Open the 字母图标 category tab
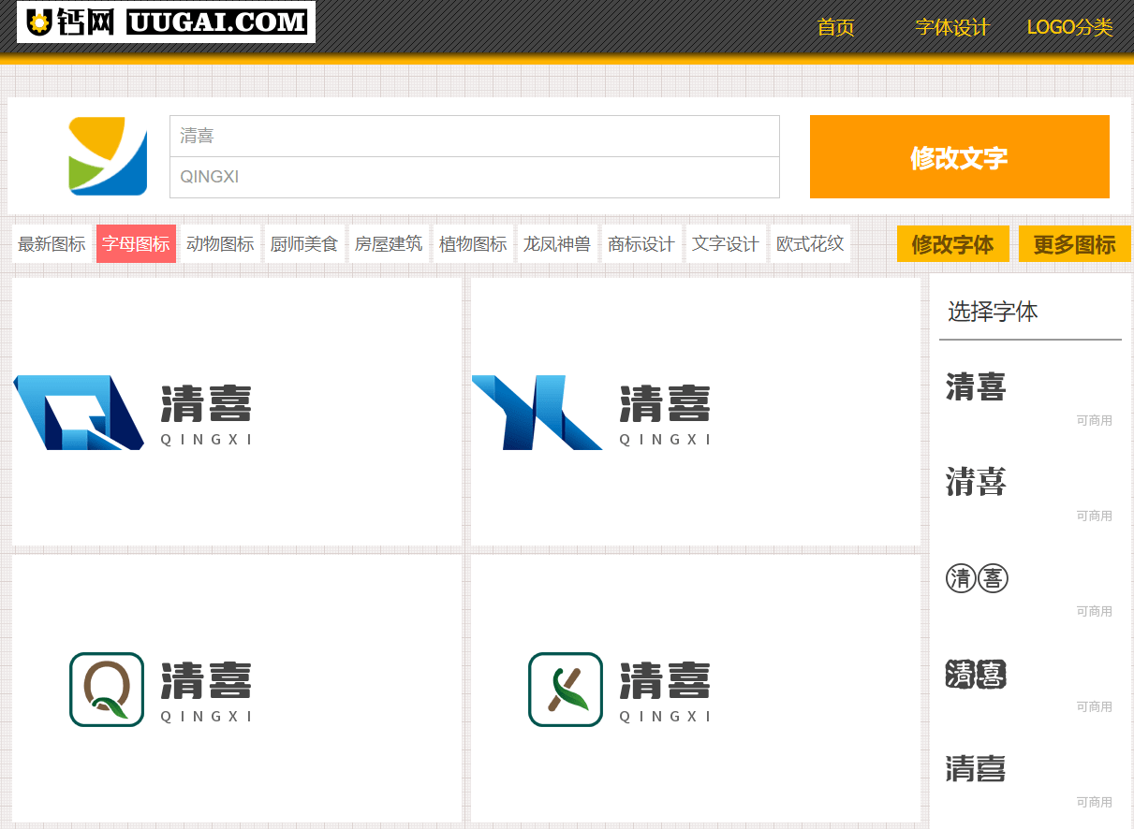Image resolution: width=1134 pixels, height=829 pixels. tap(136, 244)
